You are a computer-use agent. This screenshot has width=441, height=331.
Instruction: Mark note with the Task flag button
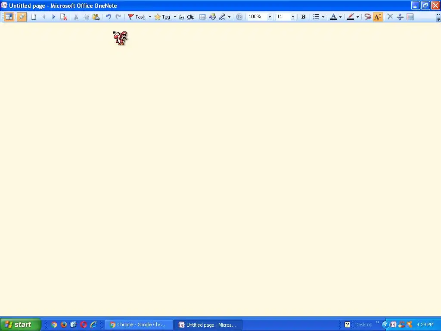[x=137, y=17]
